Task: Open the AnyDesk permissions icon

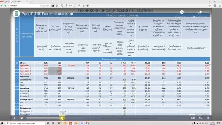Action: [79, 6]
